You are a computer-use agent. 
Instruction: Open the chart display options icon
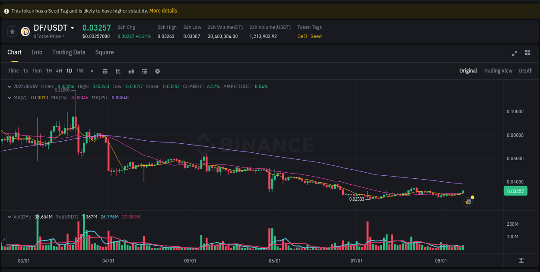coord(144,70)
